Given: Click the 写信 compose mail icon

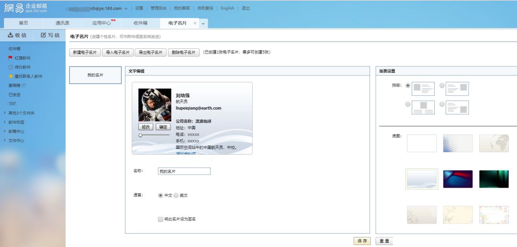Looking at the screenshot, I should (44, 35).
